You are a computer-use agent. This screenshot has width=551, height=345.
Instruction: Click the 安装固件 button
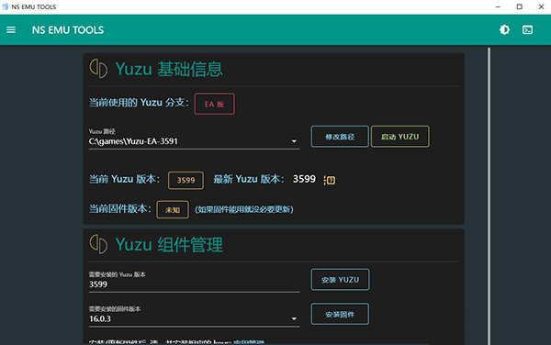[x=340, y=314]
